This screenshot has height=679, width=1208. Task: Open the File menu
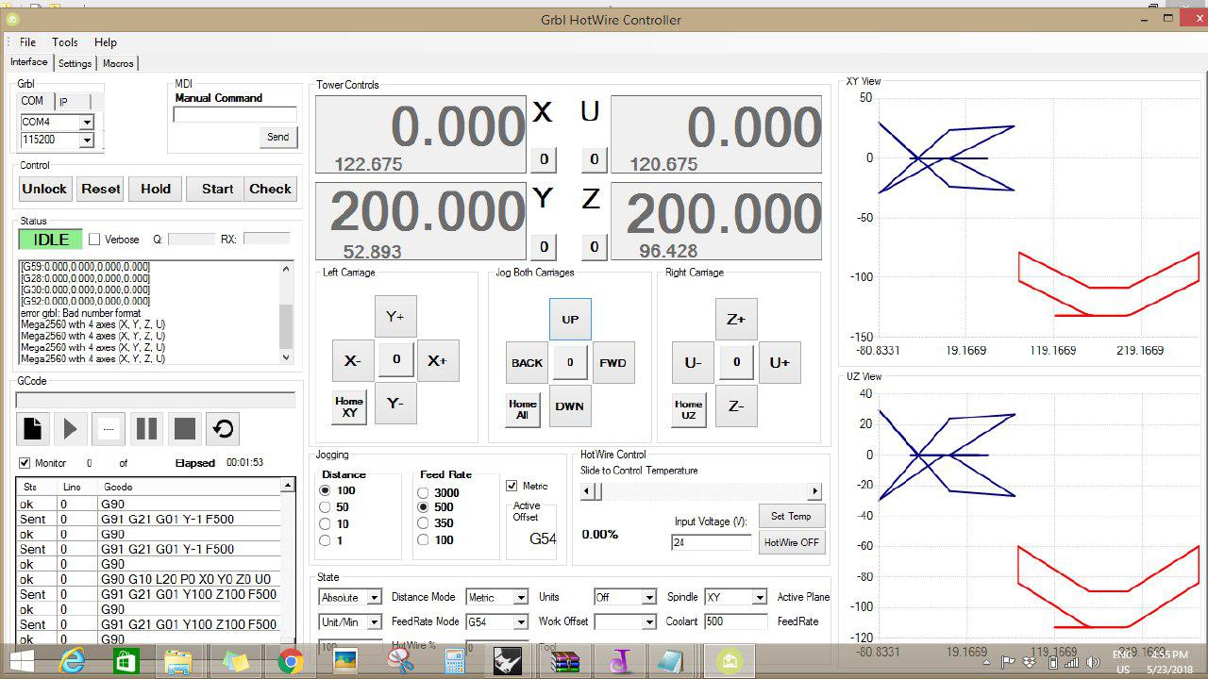tap(27, 42)
